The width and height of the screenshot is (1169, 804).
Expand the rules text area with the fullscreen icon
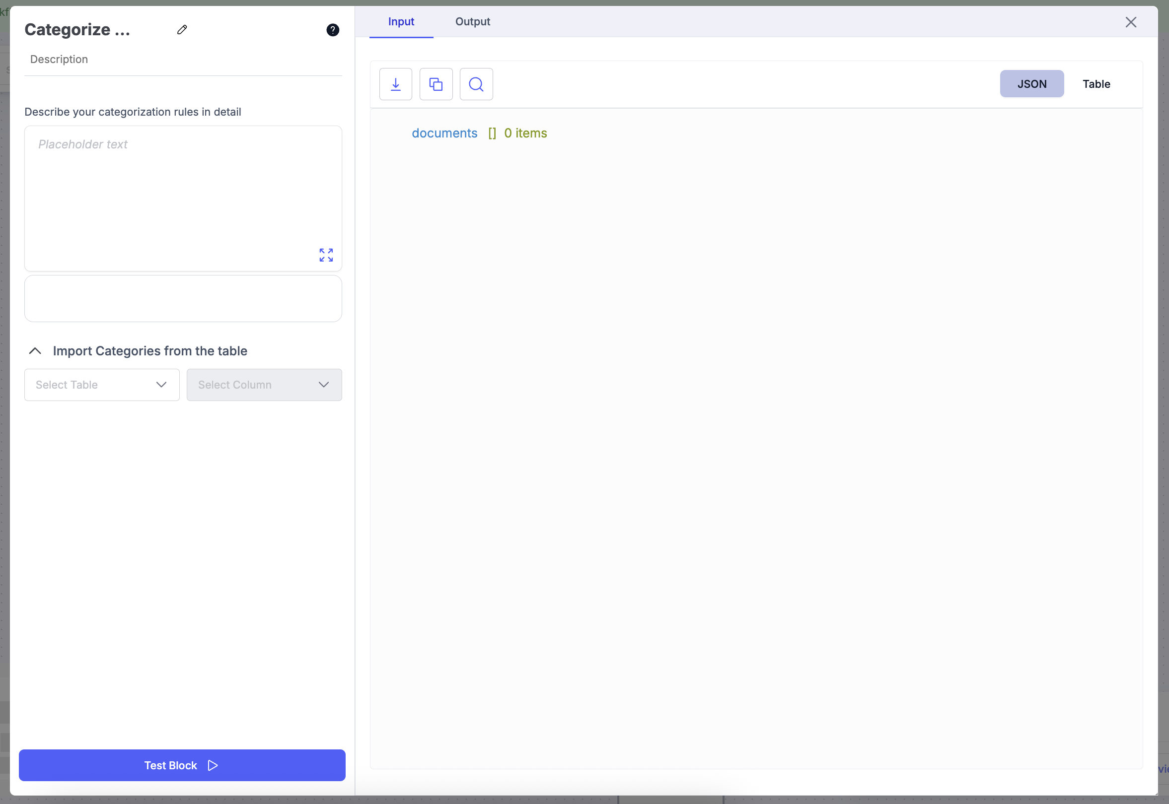(326, 255)
